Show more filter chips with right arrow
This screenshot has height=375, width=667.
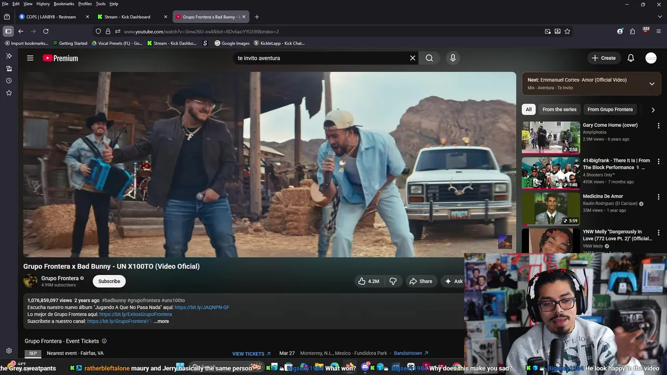[653, 110]
